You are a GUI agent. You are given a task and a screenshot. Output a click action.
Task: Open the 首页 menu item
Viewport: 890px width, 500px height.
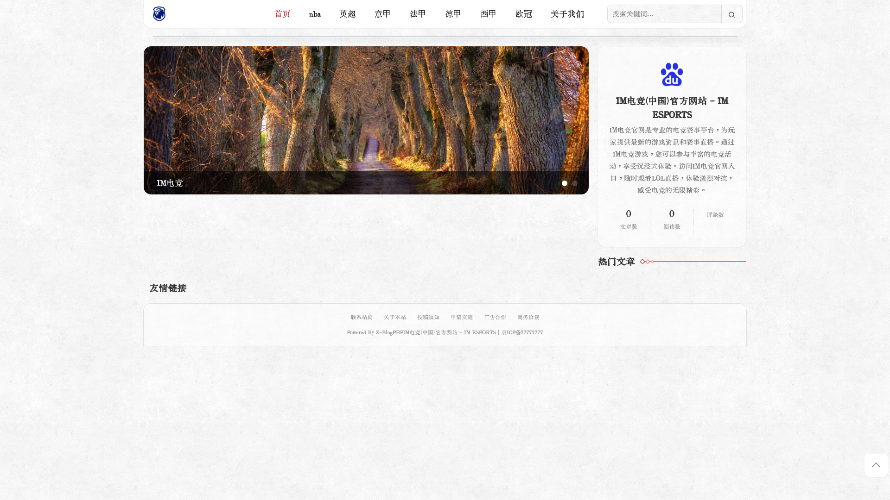(x=282, y=14)
